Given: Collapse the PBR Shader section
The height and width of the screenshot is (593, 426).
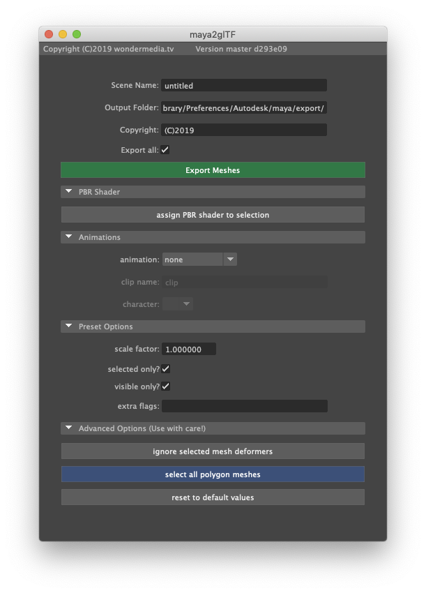Looking at the screenshot, I should point(68,191).
